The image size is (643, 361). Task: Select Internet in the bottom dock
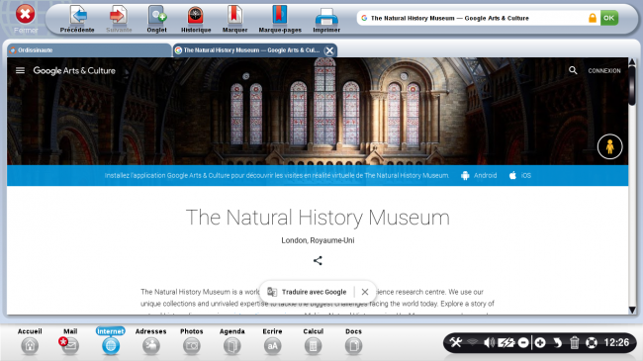(111, 341)
